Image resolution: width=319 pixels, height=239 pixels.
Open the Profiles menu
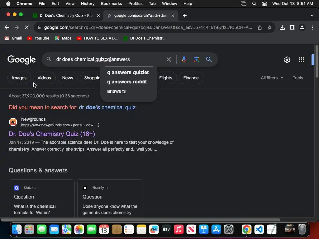click(135, 4)
